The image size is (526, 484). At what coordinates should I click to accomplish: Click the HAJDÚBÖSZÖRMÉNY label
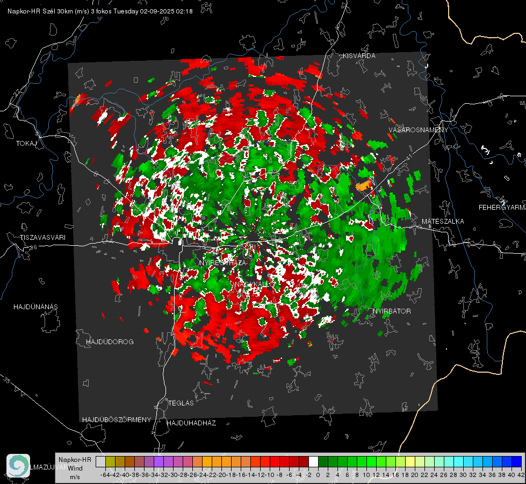(x=117, y=419)
